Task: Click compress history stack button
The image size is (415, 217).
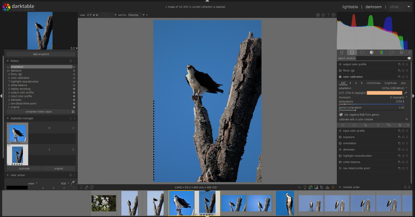Action: click(x=39, y=112)
